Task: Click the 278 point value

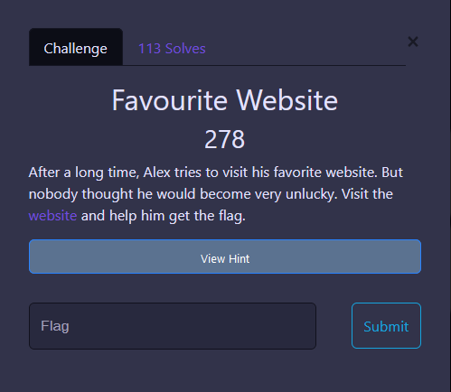Action: point(225,139)
